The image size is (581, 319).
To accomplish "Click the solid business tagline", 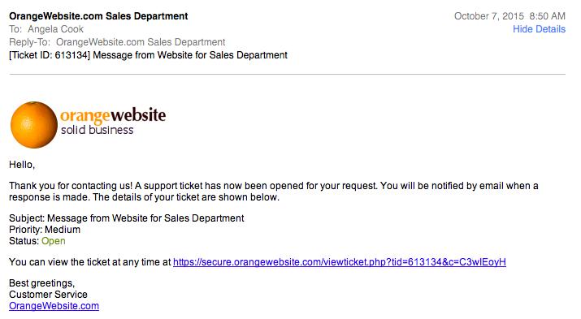I will (x=97, y=130).
